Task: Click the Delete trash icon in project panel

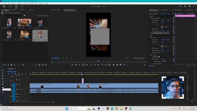Action: point(46,65)
